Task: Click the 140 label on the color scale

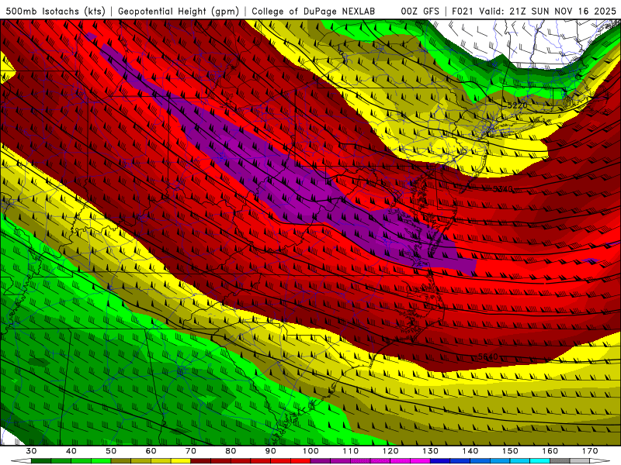Action: click(x=470, y=451)
